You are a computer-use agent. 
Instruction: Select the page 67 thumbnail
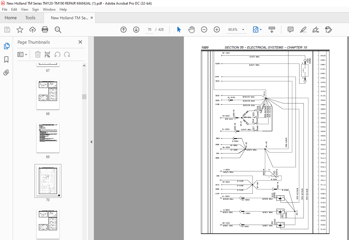click(x=48, y=65)
